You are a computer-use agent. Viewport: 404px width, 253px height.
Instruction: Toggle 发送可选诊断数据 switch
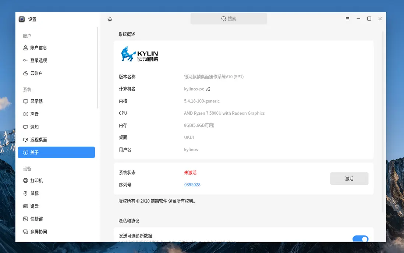(x=360, y=239)
